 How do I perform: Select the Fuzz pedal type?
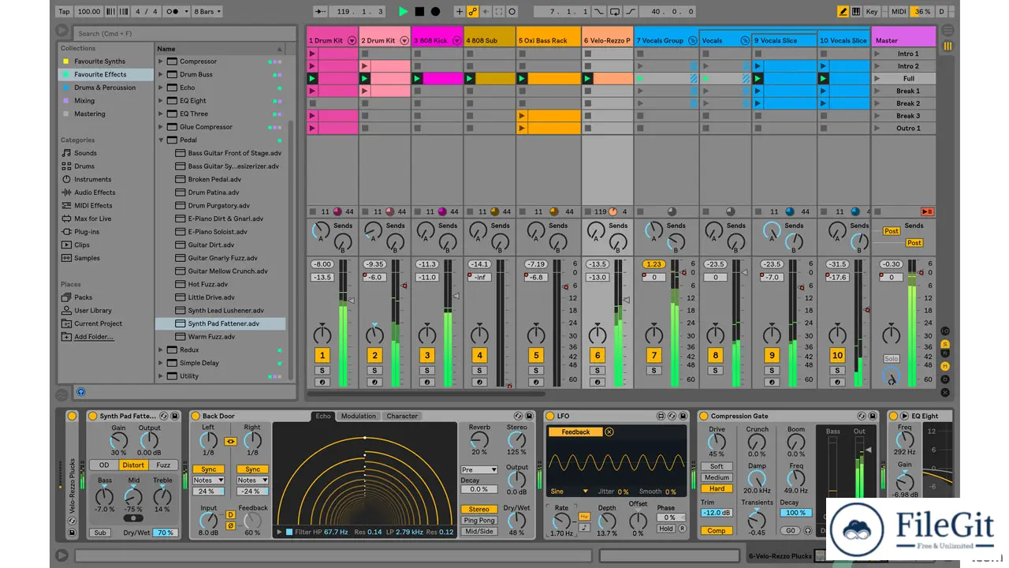[162, 465]
